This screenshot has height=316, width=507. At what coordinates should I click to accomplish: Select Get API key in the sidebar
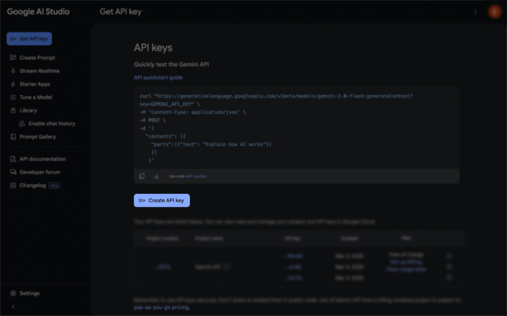click(x=29, y=39)
